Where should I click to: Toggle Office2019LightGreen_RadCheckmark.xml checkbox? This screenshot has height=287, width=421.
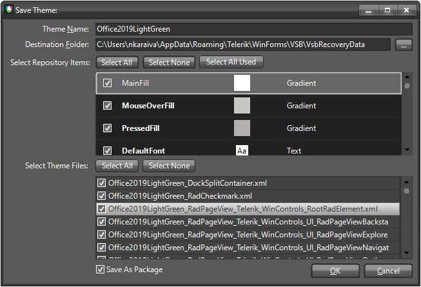coord(101,196)
